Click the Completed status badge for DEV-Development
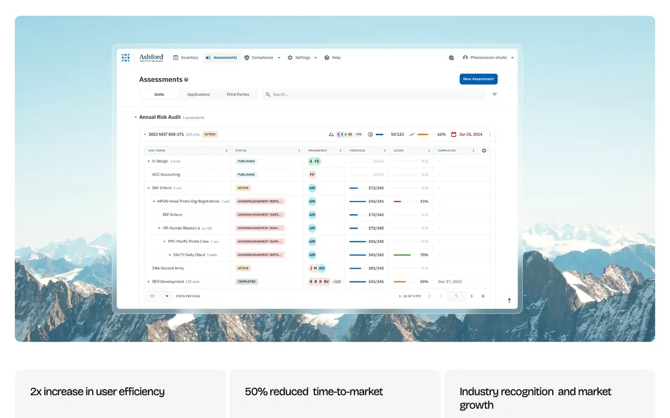670x418 pixels. [x=246, y=281]
